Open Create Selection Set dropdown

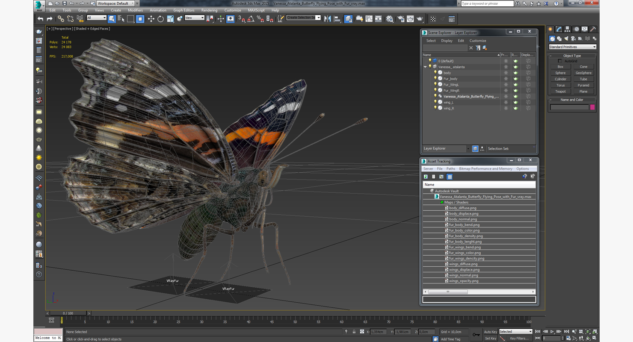tap(303, 18)
